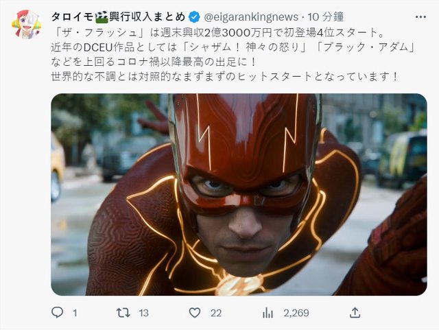The width and height of the screenshot is (439, 330).
Task: Click the DCEU作品 comparison text line
Action: (x=233, y=47)
